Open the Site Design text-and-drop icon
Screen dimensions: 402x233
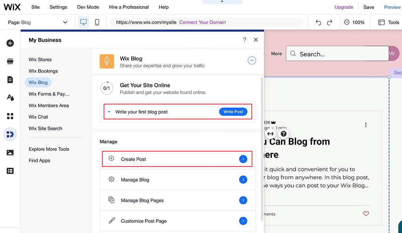[x=10, y=98]
